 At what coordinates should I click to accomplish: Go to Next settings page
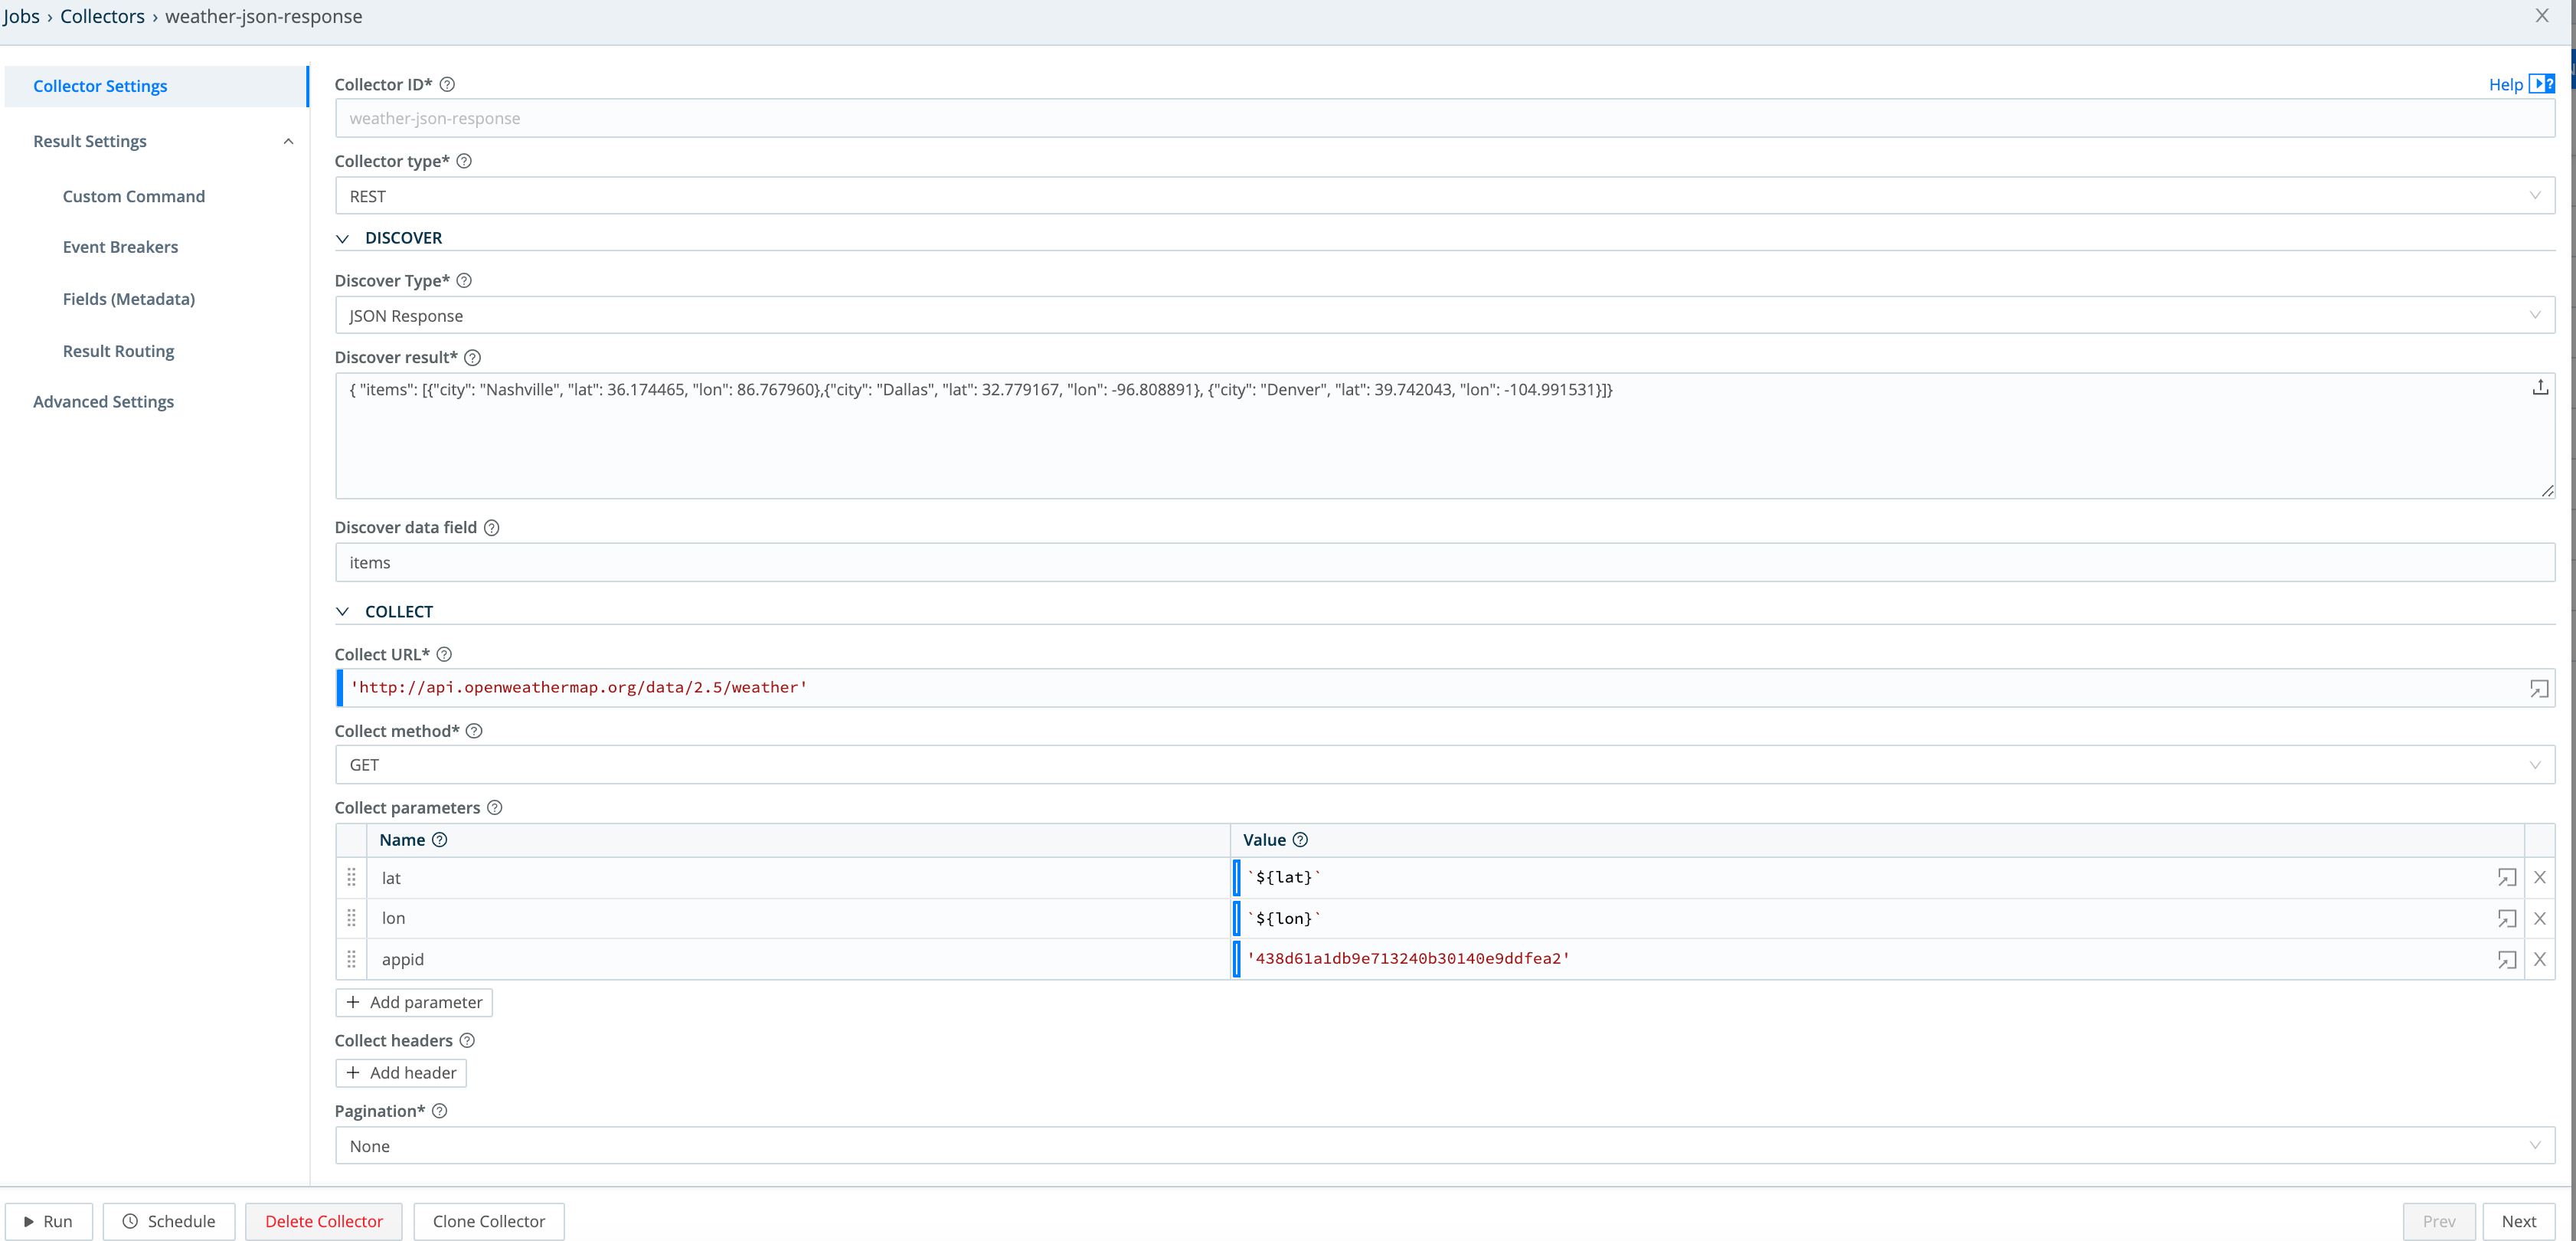click(x=2518, y=1221)
